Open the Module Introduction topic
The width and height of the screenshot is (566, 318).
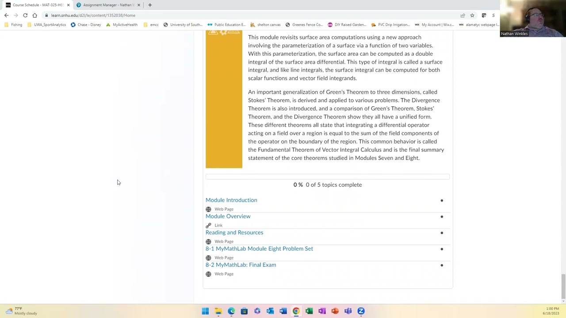231,200
